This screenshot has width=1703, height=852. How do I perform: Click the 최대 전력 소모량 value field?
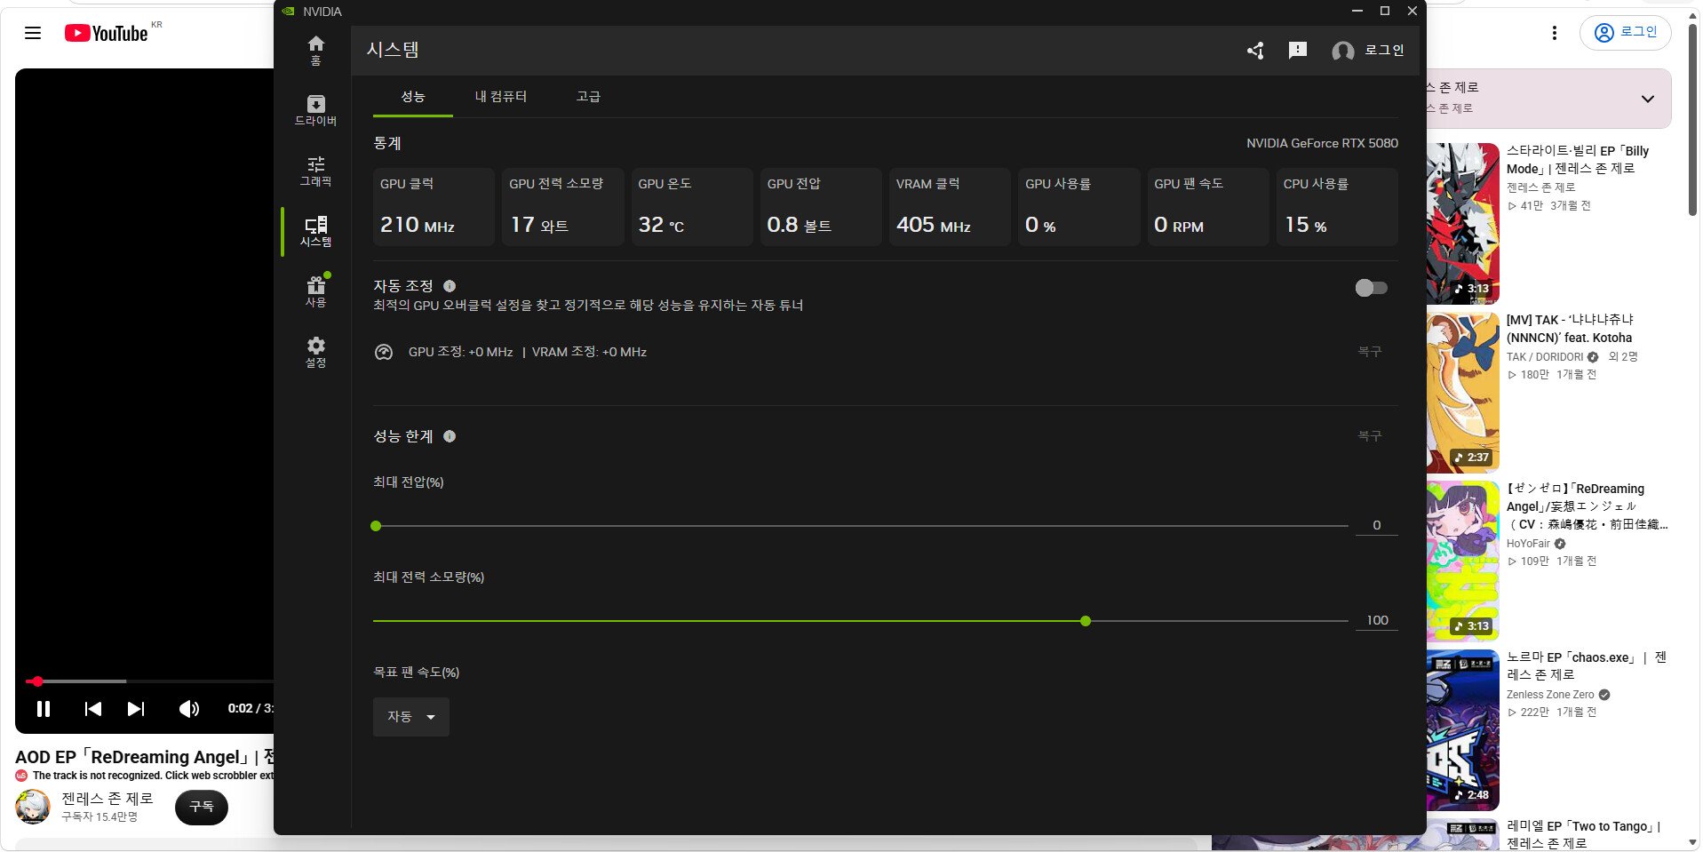(1376, 620)
